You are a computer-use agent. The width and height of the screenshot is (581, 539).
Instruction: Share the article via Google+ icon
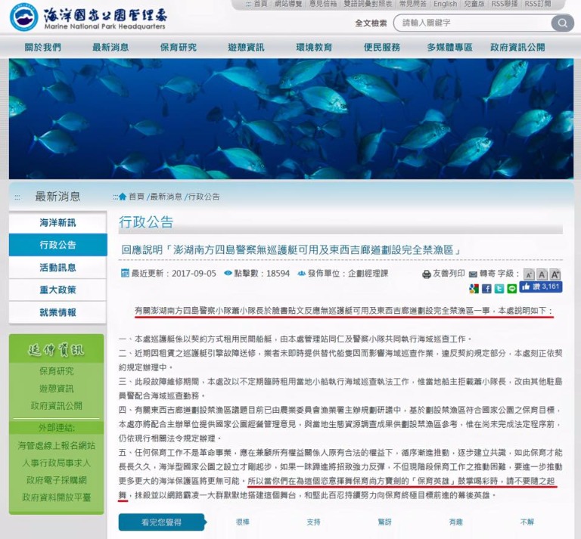[x=474, y=288]
